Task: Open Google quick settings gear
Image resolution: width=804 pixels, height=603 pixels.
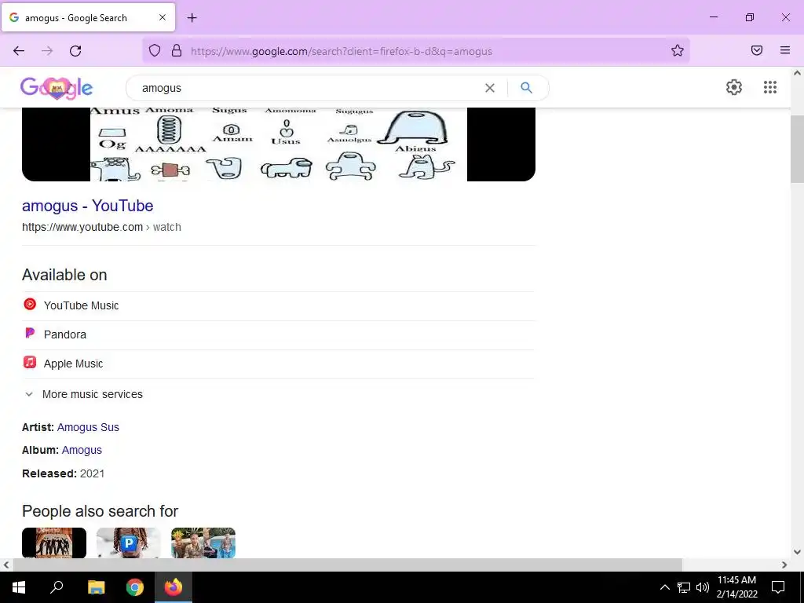Action: 734,87
